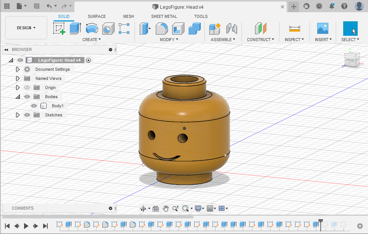Expand the Named Views node
The width and height of the screenshot is (368, 234).
pos(18,78)
